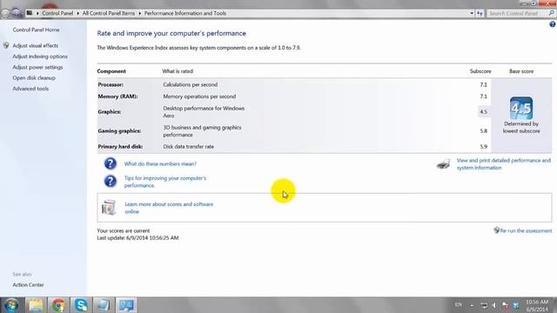Click the refresh button next to the address bar
This screenshot has height=313, width=557.
(480, 13)
